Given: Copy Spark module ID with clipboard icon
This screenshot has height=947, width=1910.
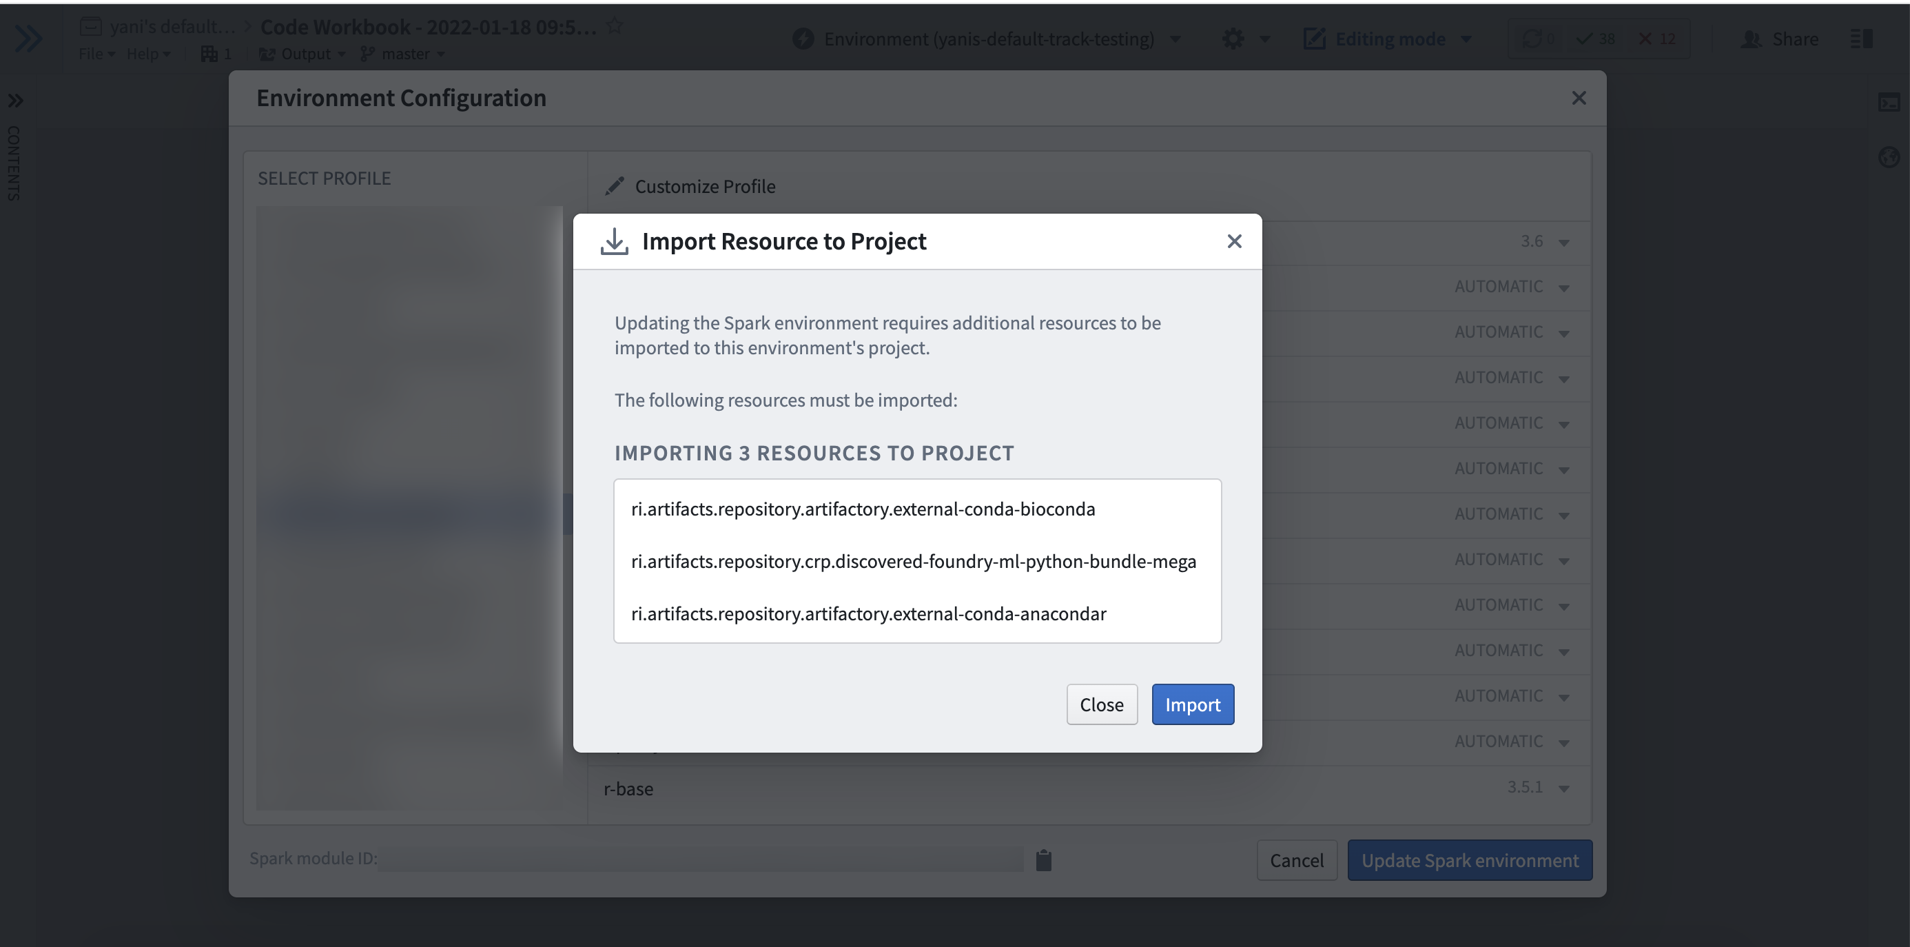Looking at the screenshot, I should pyautogui.click(x=1043, y=860).
